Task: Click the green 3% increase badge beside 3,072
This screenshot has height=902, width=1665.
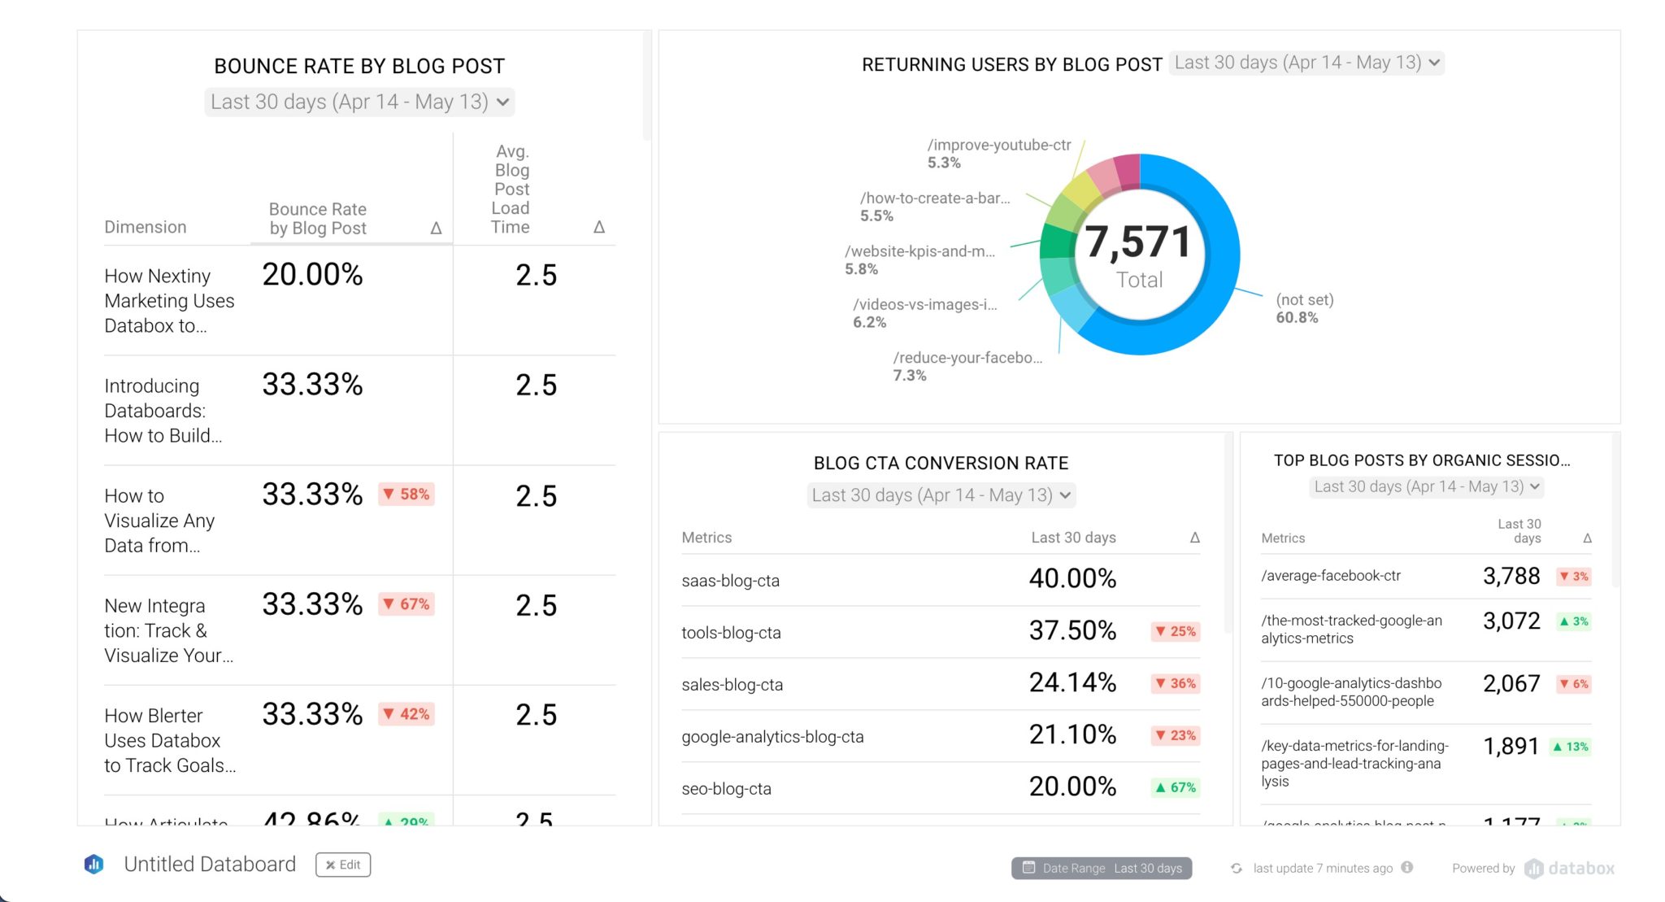Action: coord(1574,621)
